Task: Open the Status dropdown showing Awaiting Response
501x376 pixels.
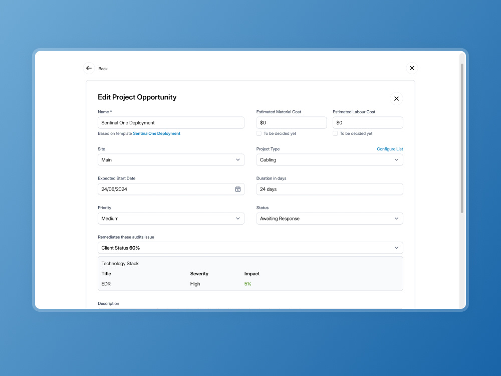Action: point(330,219)
